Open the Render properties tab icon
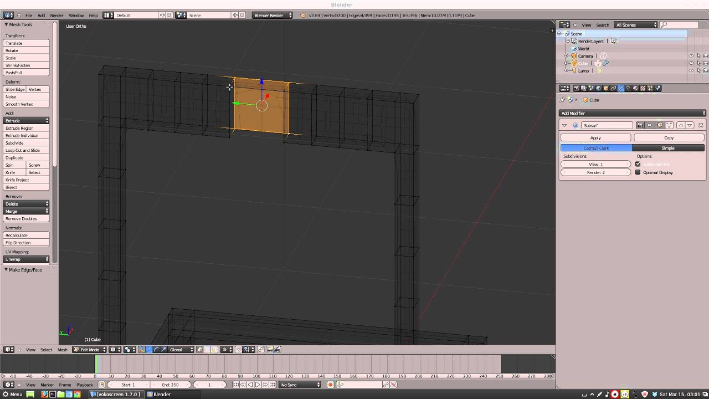 point(577,88)
